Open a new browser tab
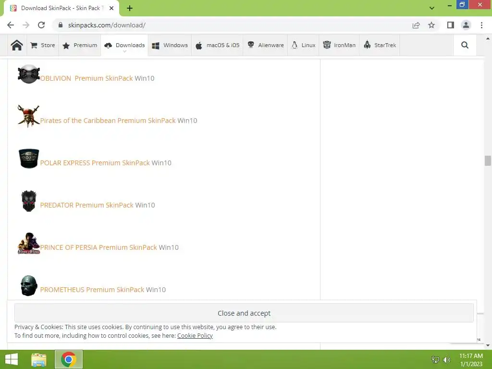 [130, 8]
